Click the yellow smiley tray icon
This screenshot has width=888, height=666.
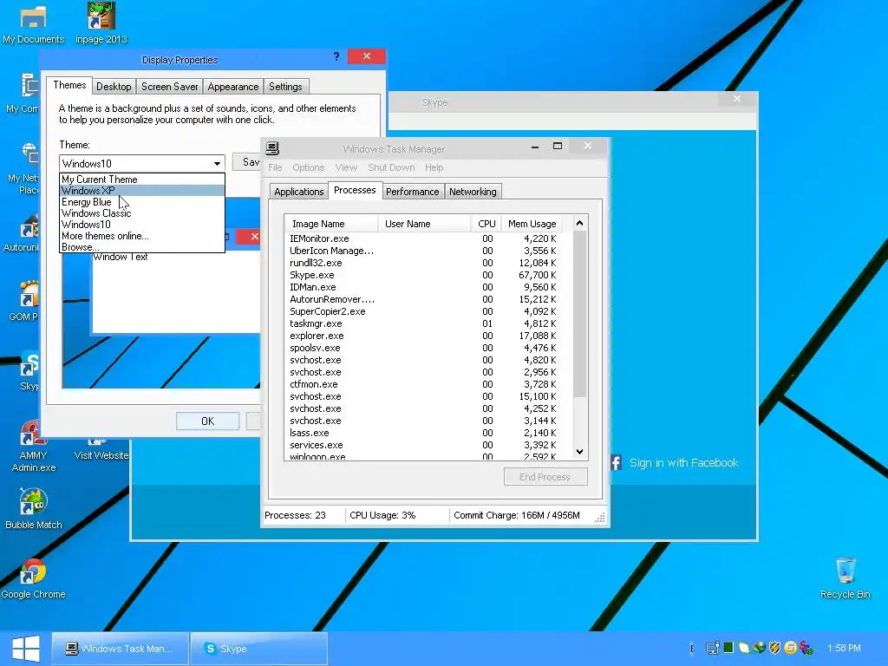pyautogui.click(x=791, y=648)
